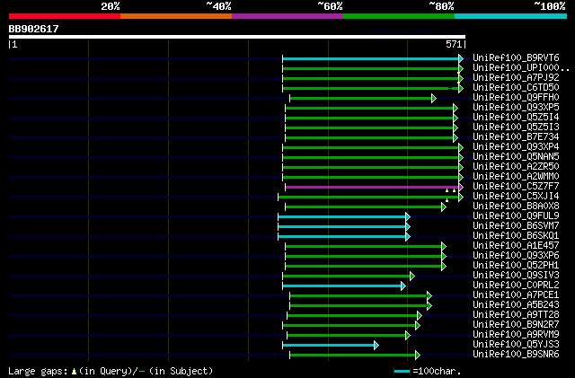
Task: Select the UniRef100_Q52PH1 label
Action: 516,266
